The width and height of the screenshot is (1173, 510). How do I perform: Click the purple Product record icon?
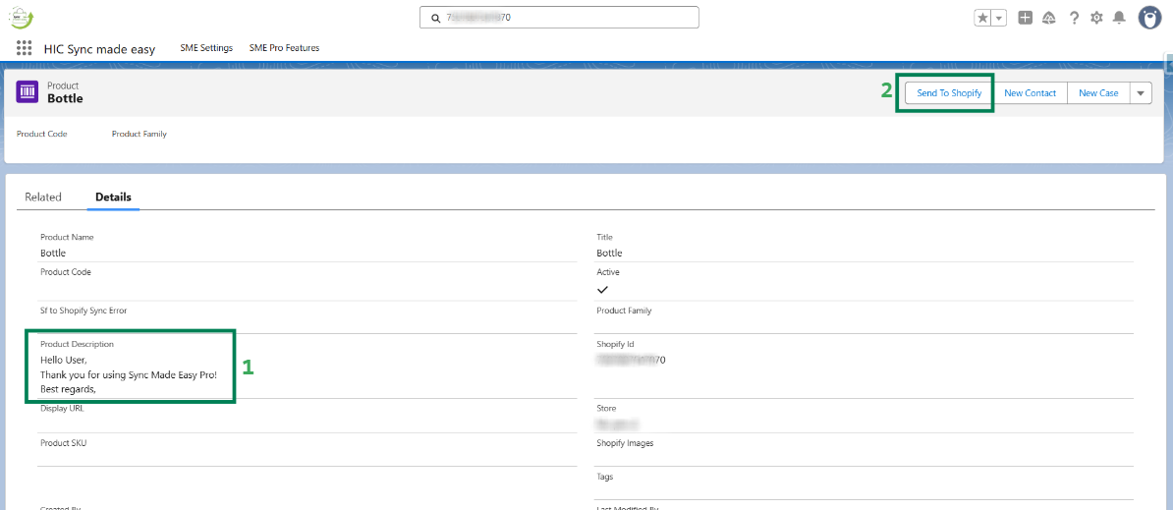(28, 92)
